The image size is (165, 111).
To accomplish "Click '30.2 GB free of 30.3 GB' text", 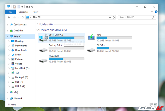I will [x=60, y=51].
